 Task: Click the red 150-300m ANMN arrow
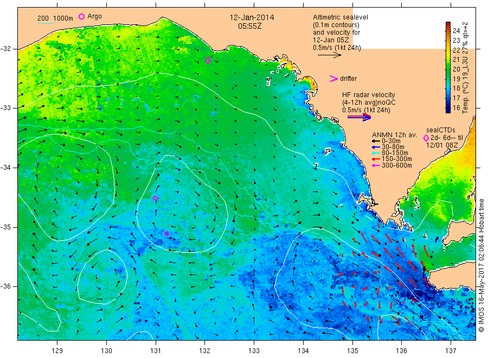(x=376, y=159)
